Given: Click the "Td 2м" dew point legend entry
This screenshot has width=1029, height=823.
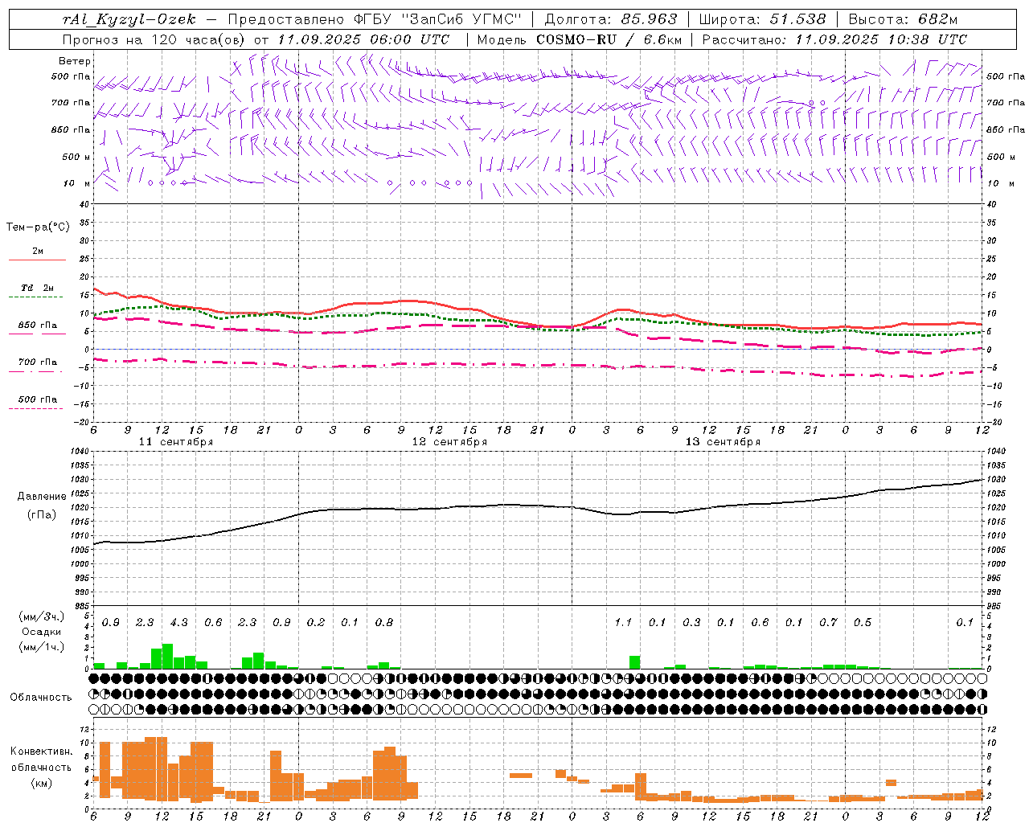Looking at the screenshot, I should pyautogui.click(x=38, y=288).
